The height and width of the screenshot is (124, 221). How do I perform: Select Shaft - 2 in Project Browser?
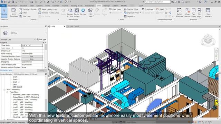[16, 80]
